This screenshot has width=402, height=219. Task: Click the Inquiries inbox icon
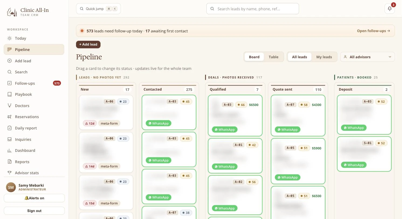coord(9,139)
